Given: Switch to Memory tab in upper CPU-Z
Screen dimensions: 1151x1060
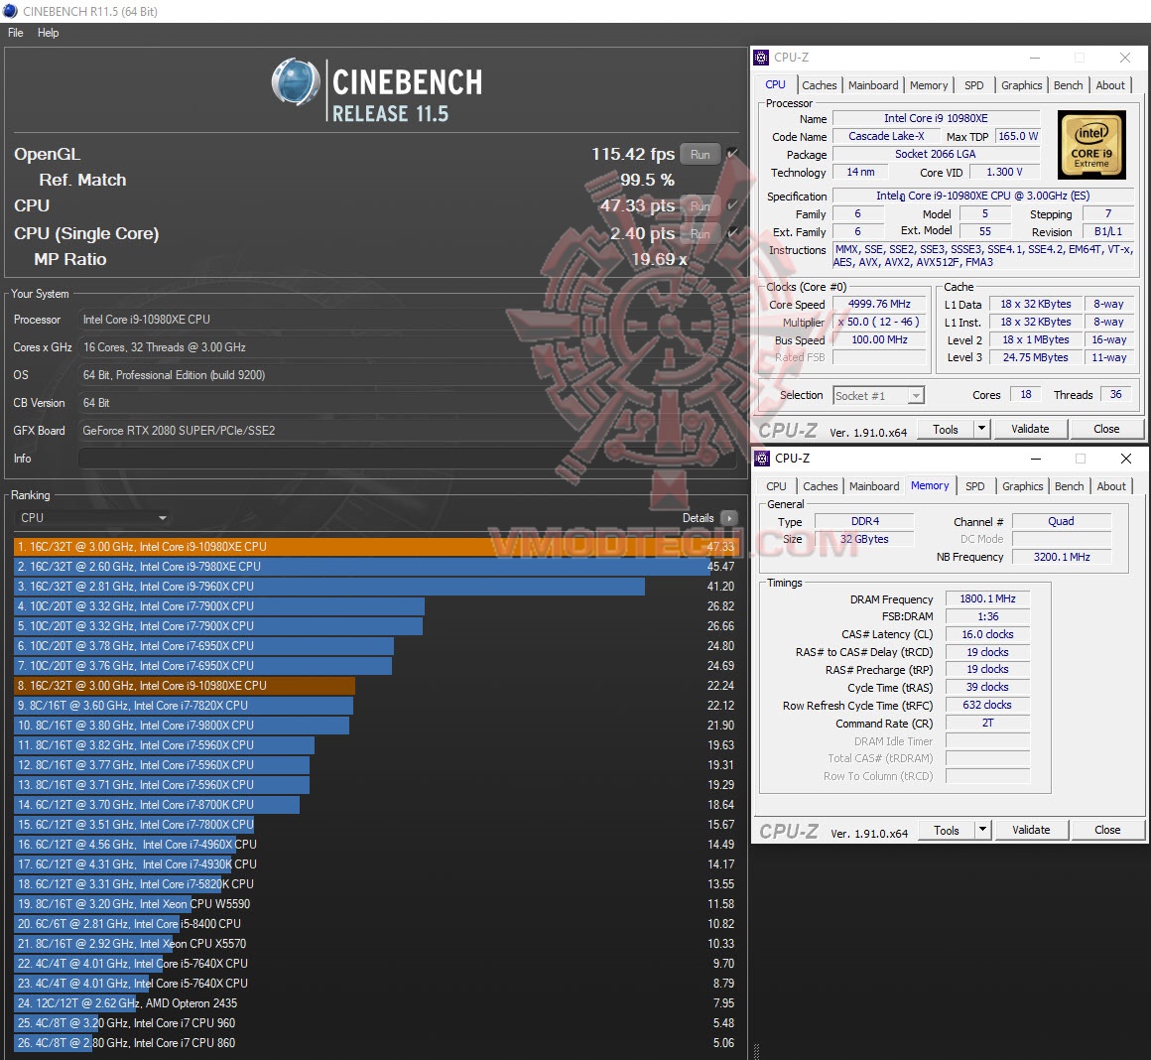Looking at the screenshot, I should [929, 85].
